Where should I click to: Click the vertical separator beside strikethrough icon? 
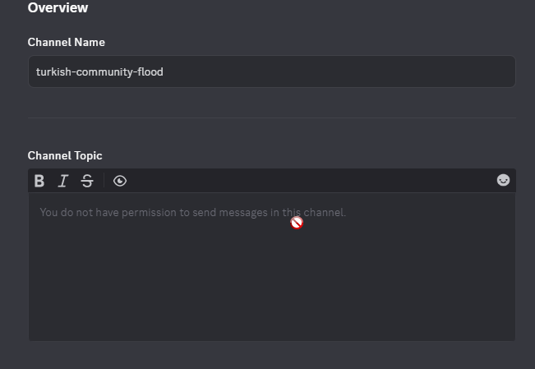point(104,181)
